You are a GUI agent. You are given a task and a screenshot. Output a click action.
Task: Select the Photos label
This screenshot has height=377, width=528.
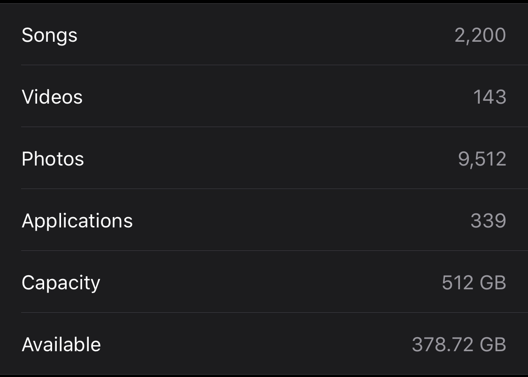coord(53,159)
